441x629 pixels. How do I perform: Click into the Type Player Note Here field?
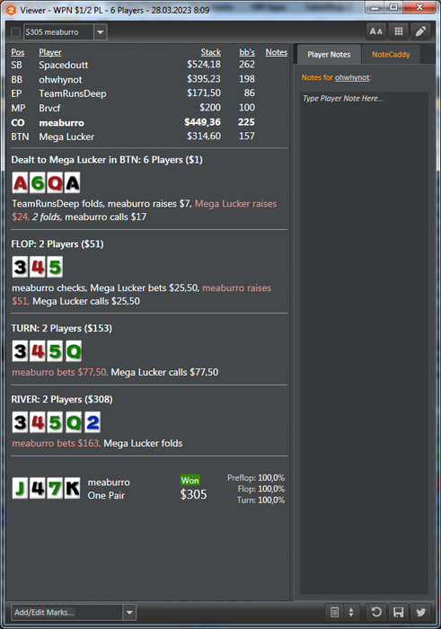(364, 342)
